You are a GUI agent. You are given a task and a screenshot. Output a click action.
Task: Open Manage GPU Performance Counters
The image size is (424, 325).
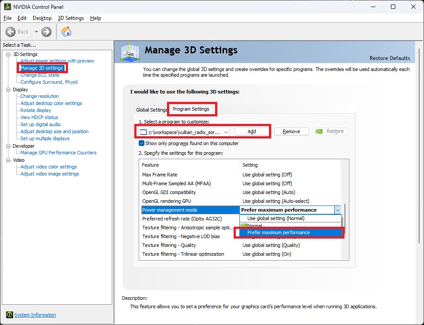point(58,153)
